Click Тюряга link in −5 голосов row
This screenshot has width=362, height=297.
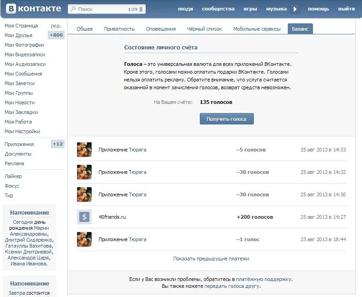tap(137, 150)
